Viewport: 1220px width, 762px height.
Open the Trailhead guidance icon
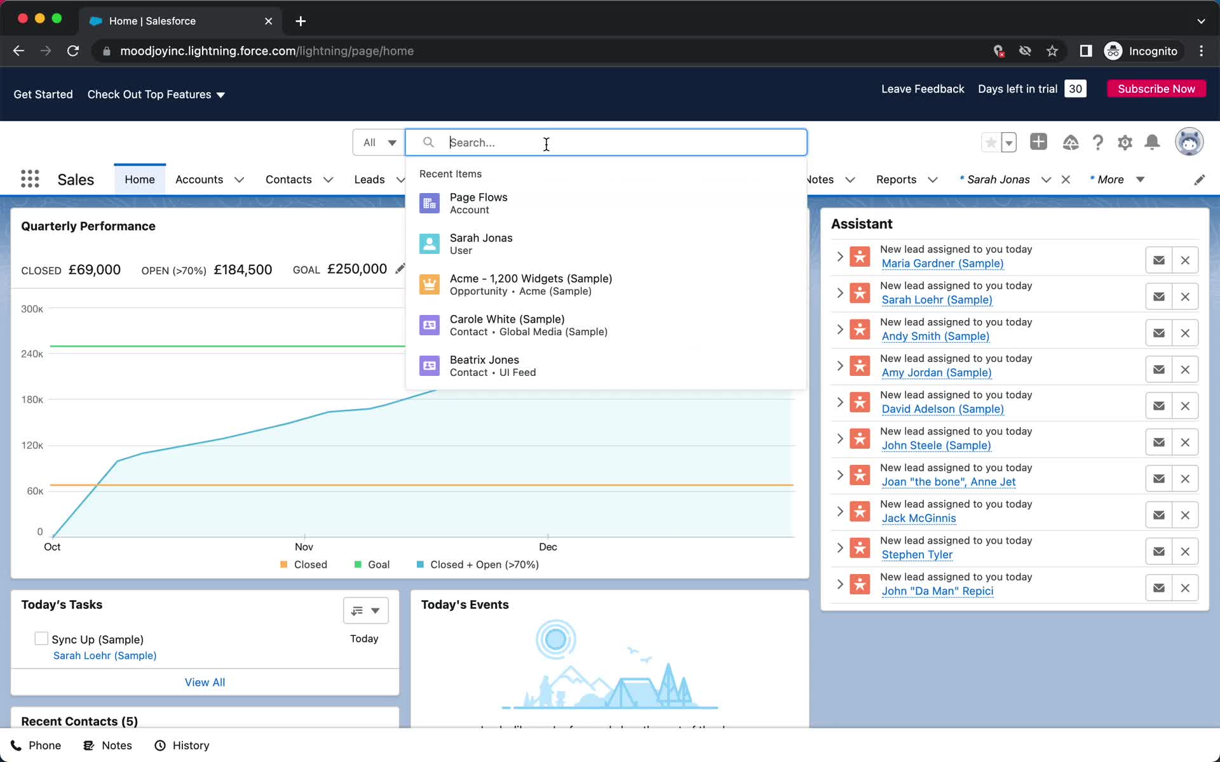click(1071, 142)
